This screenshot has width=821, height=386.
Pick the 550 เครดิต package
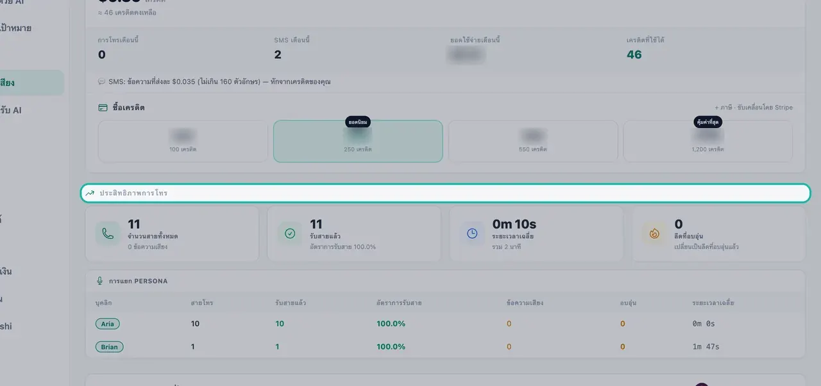(533, 141)
